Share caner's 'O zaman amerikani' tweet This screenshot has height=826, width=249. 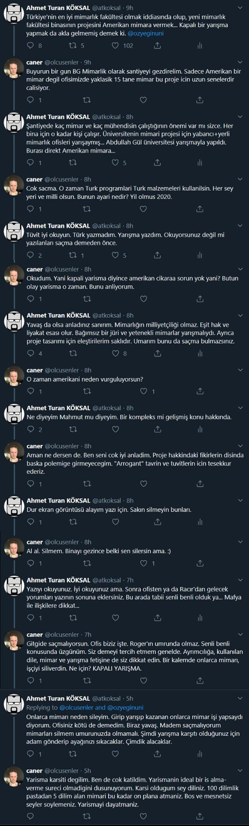point(200,391)
